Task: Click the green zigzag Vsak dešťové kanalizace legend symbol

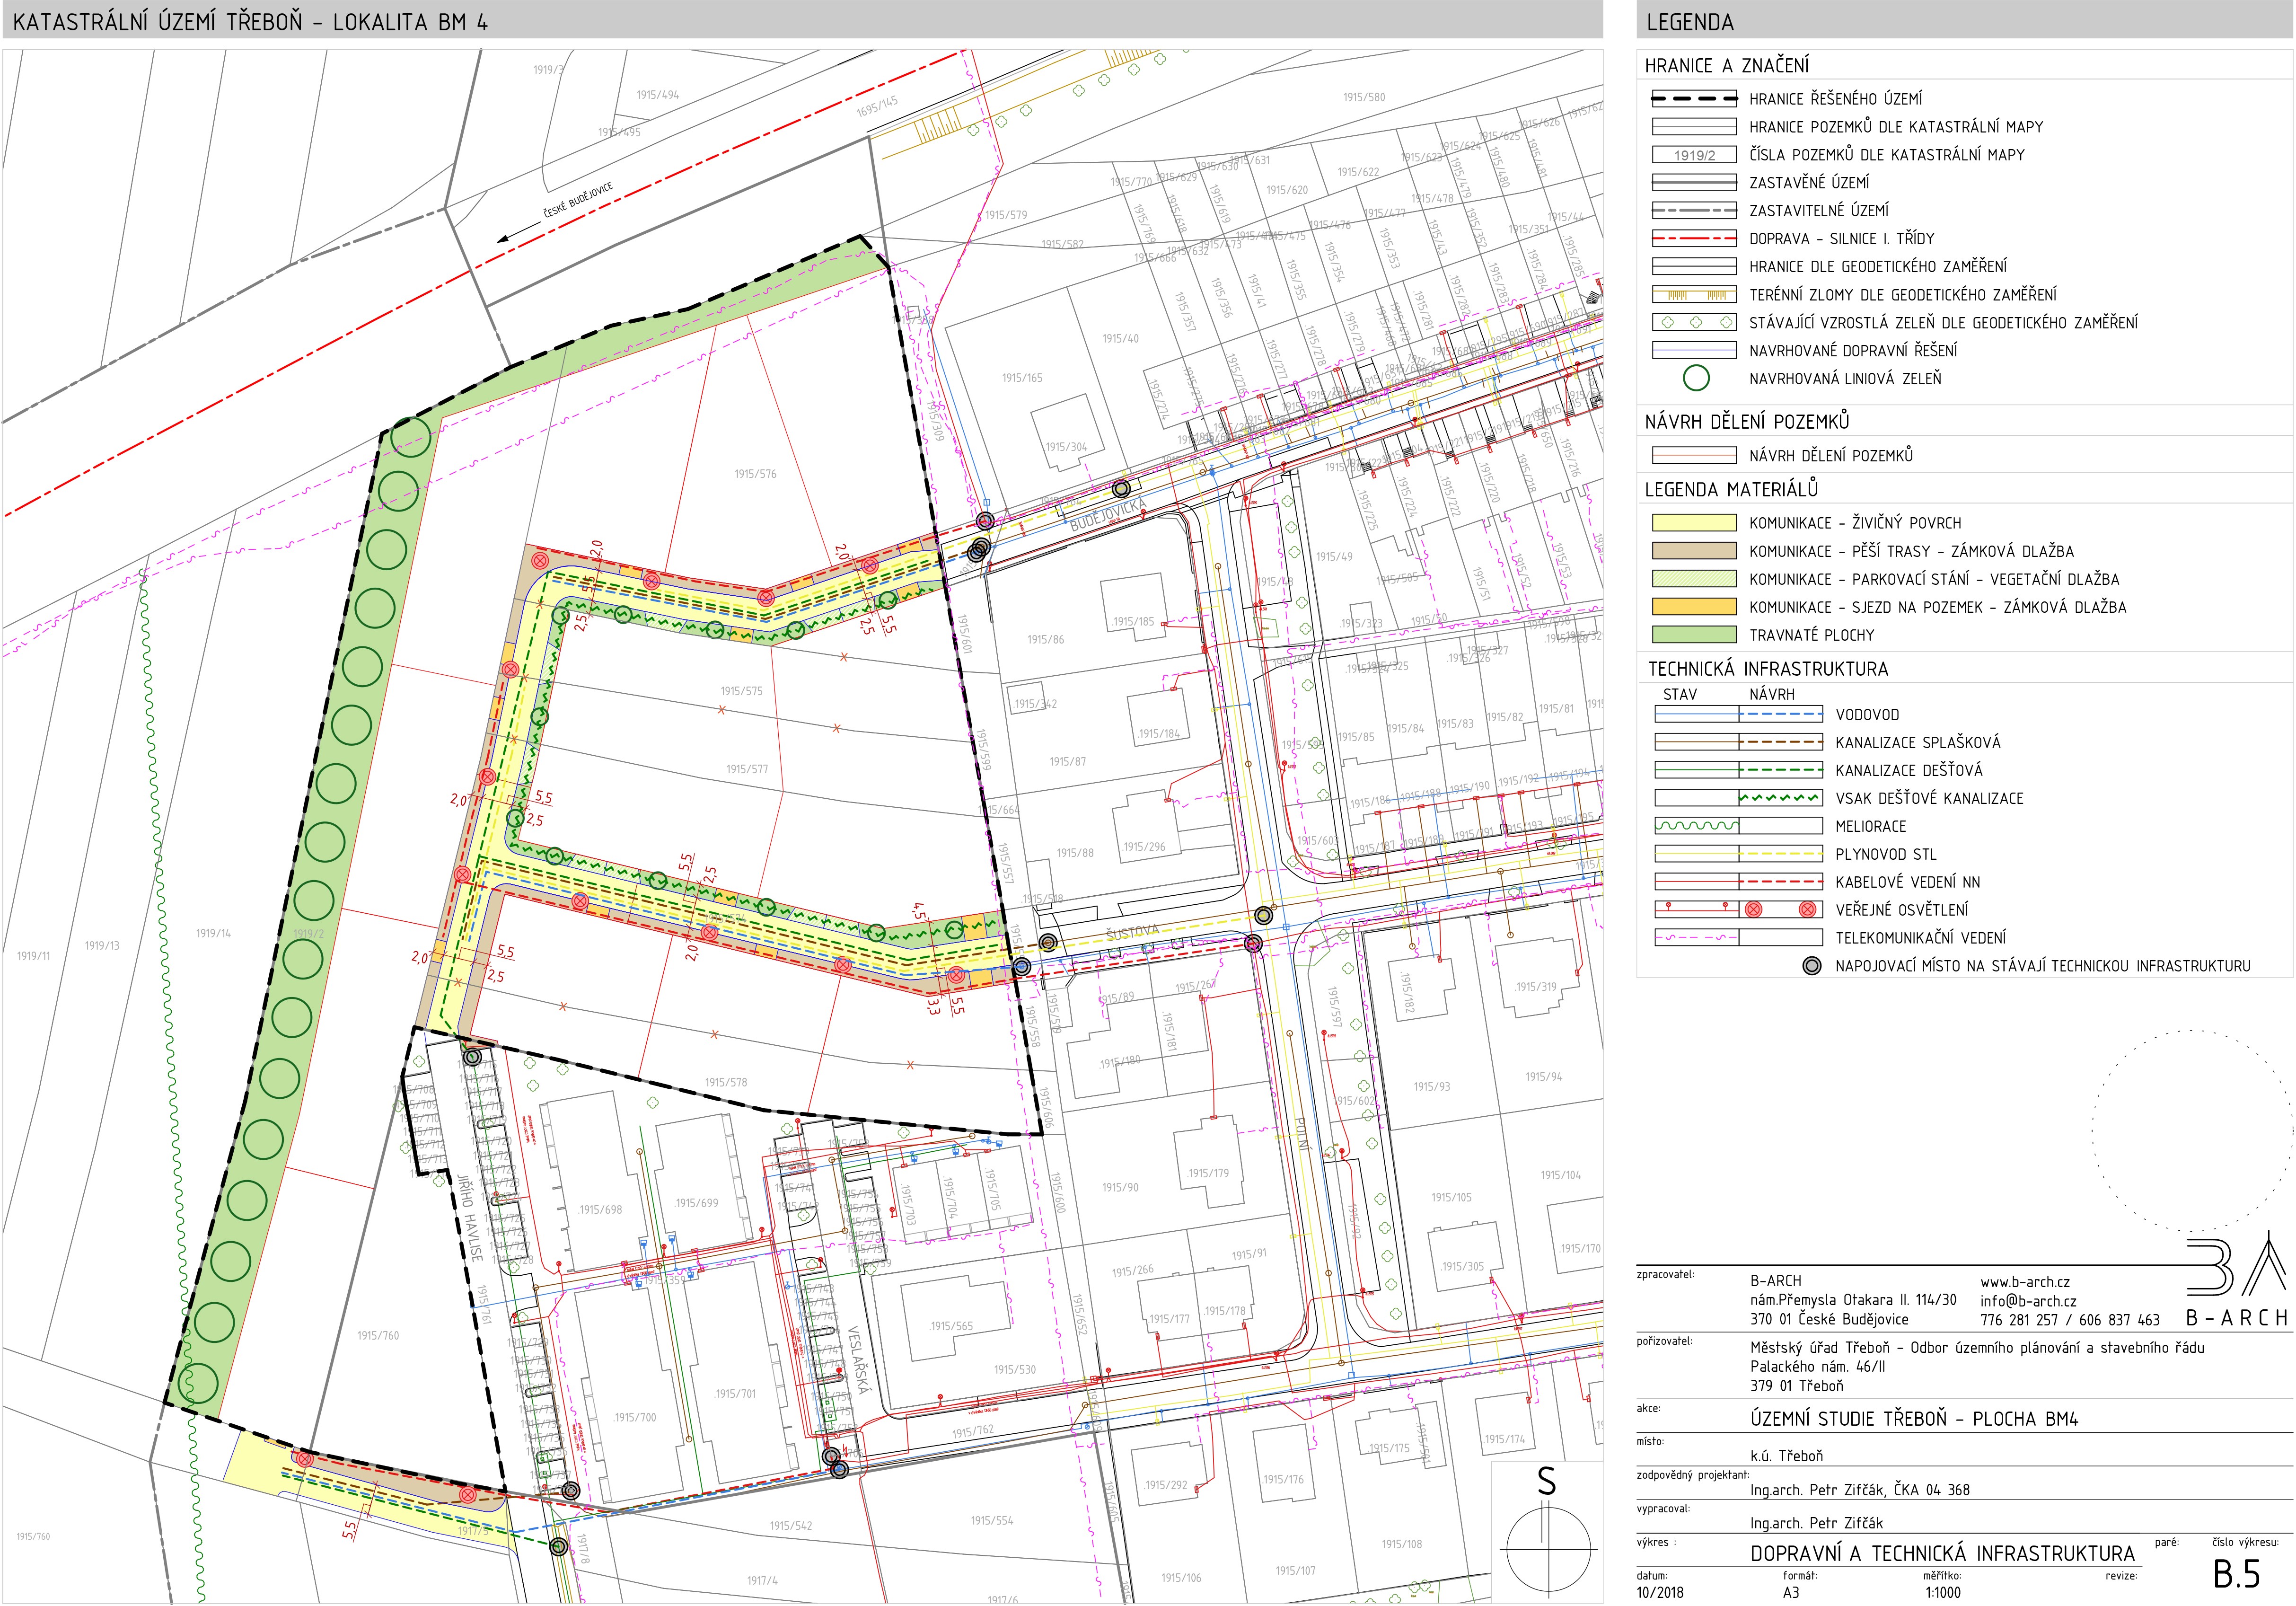Action: click(x=1780, y=798)
